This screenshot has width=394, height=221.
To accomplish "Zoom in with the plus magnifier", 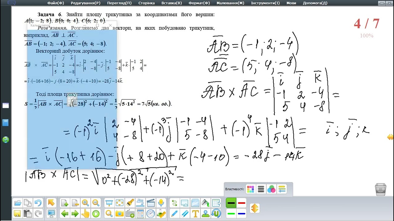I will [85, 203].
